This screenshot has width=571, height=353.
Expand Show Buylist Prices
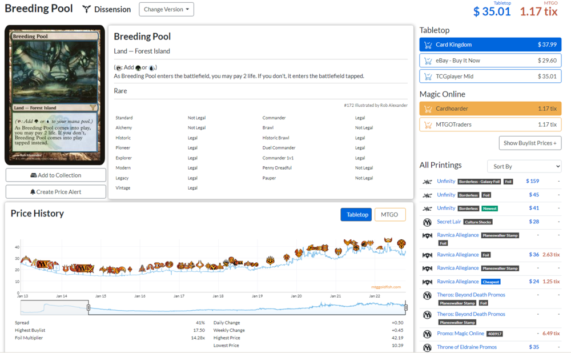(530, 143)
